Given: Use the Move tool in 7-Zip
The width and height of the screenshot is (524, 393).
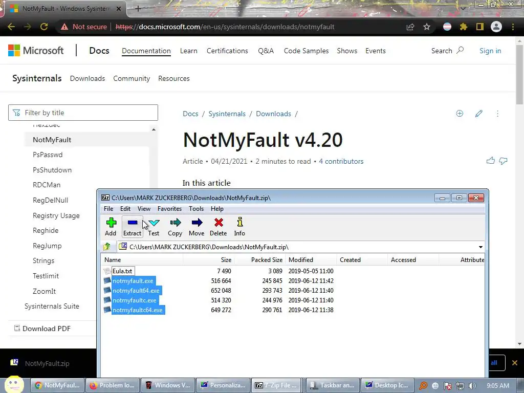Looking at the screenshot, I should (196, 227).
